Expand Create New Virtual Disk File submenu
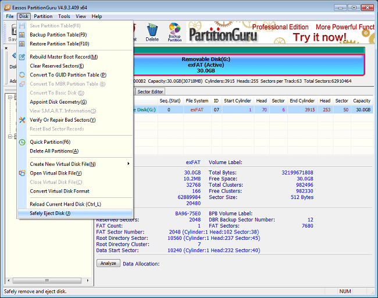 (x=75, y=164)
